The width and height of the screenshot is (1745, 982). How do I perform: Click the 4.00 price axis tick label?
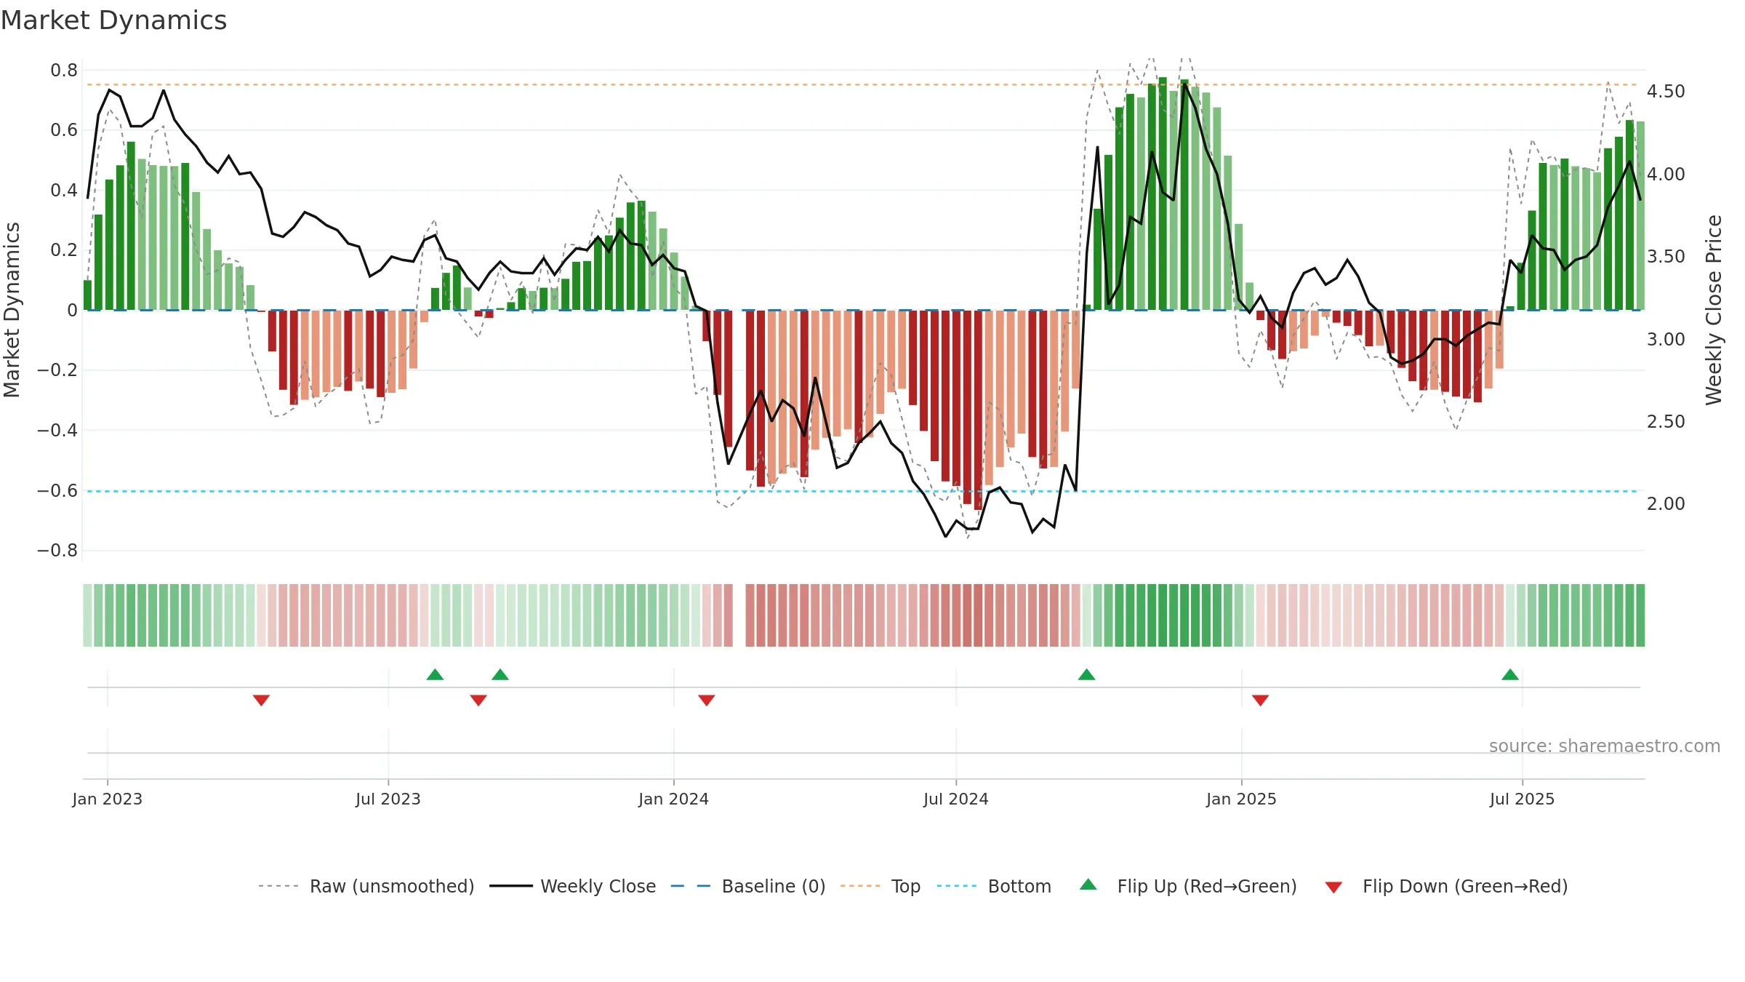tap(1666, 175)
